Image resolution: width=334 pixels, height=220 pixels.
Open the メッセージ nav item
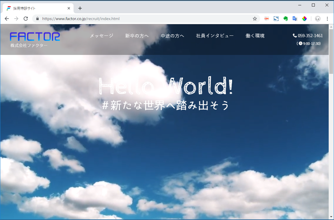point(101,36)
